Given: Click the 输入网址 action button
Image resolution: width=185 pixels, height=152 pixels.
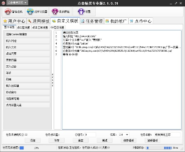Looking at the screenshot, I should pos(27,41).
